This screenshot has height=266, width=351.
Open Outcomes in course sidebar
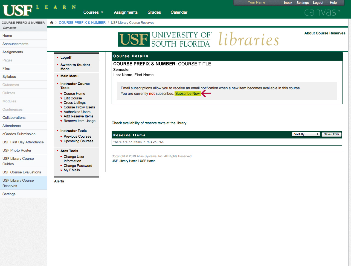coord(24,85)
